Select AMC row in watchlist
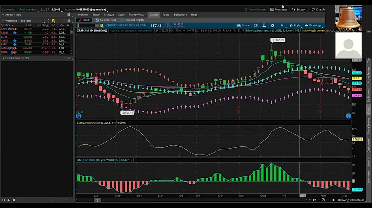The height and width of the screenshot is (208, 372). tap(35, 44)
